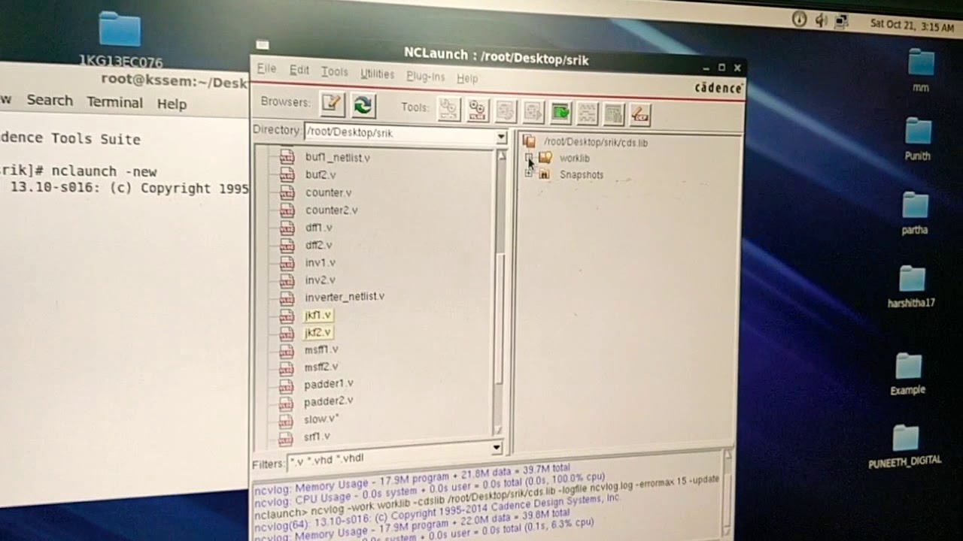
Task: Select file inverter_netlist.v
Action: [x=345, y=297]
